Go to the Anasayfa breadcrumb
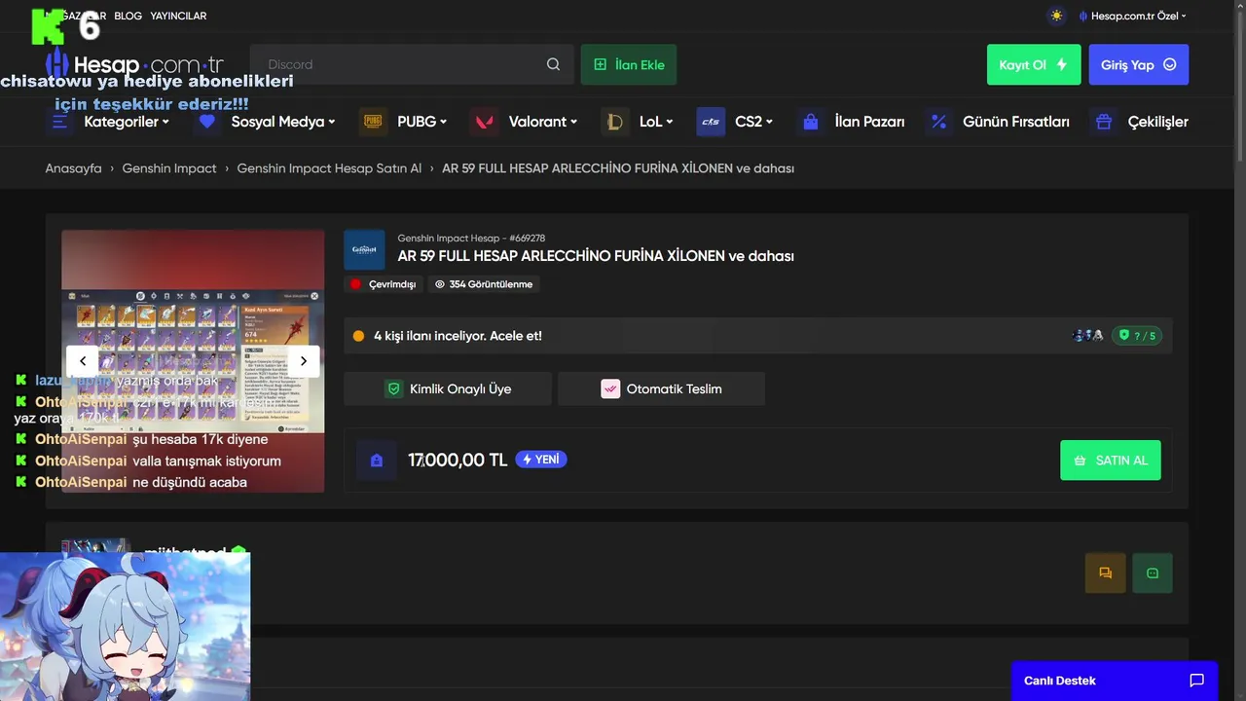The height and width of the screenshot is (701, 1246). pos(73,168)
